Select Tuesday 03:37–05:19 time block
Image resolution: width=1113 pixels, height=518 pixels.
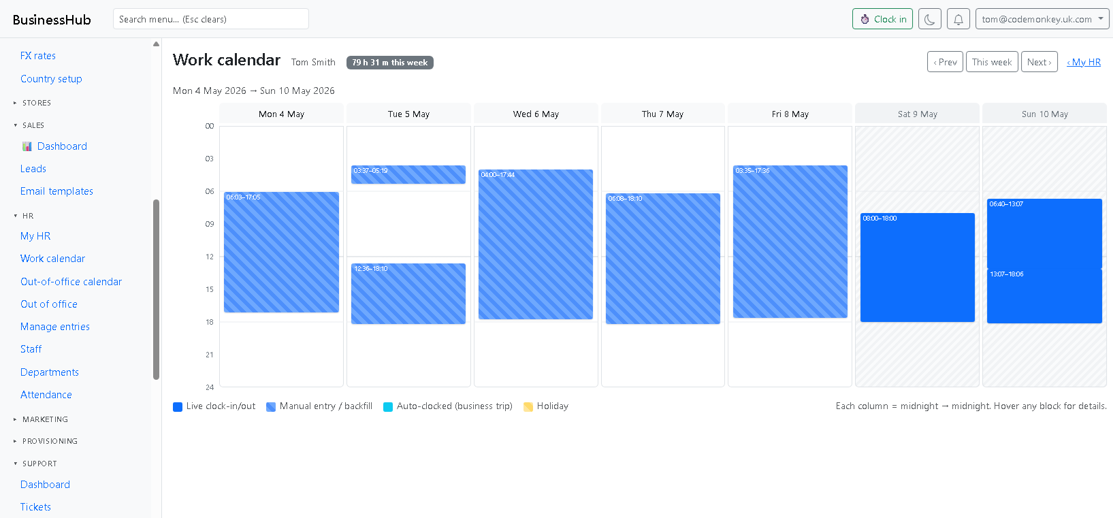coord(408,175)
